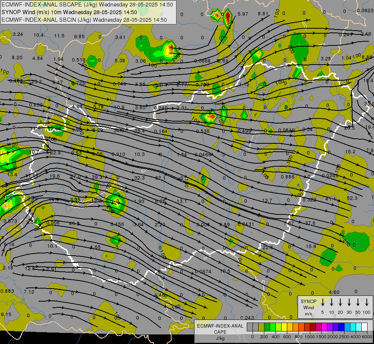Click the 1.65 value on the map
The height and width of the screenshot is (344, 374).
point(96,247)
